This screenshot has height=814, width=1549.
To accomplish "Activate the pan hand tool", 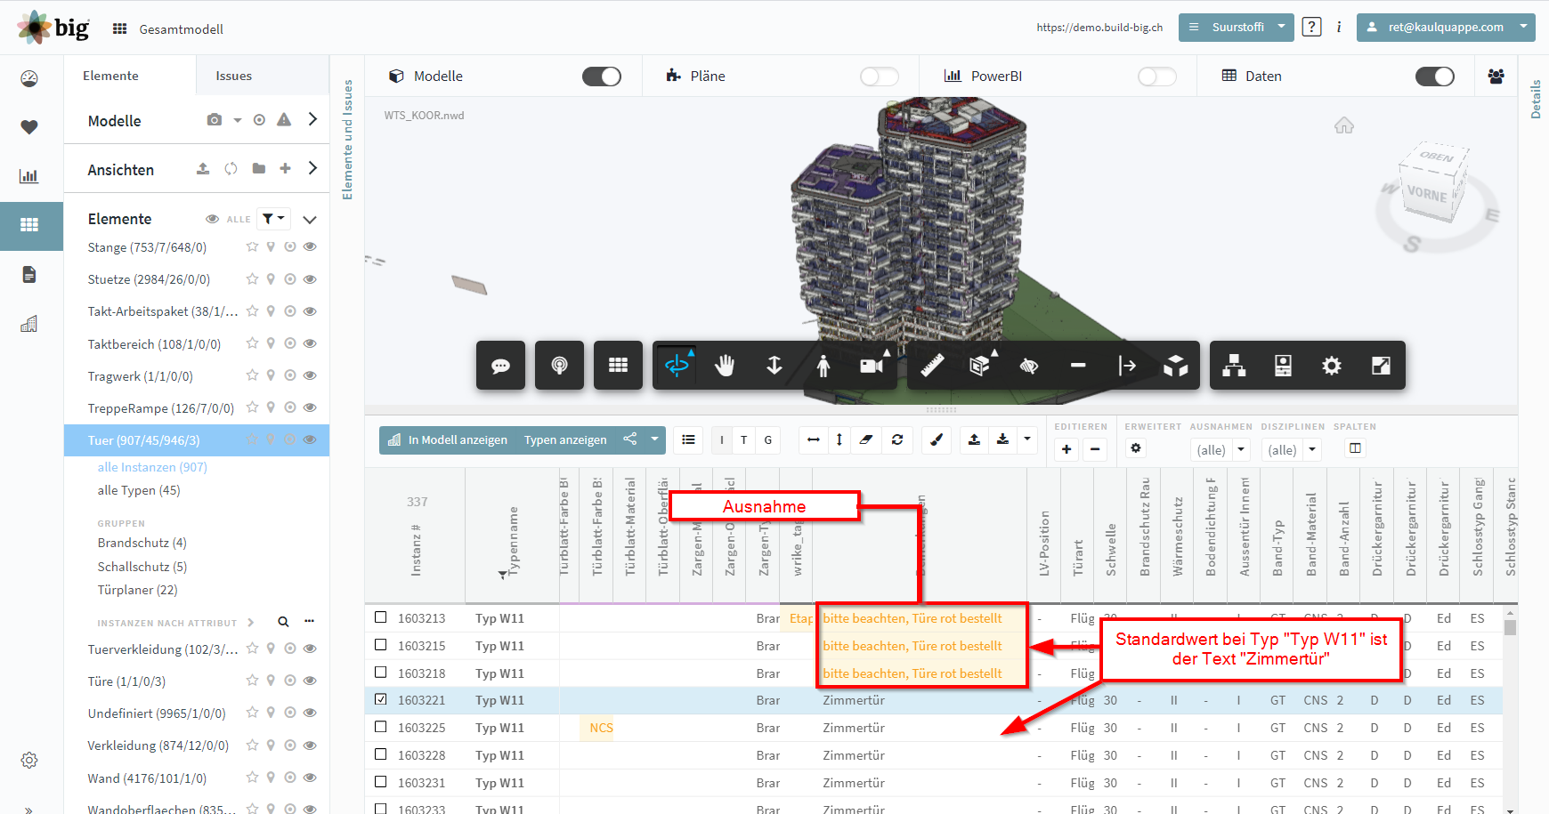I will tap(725, 366).
